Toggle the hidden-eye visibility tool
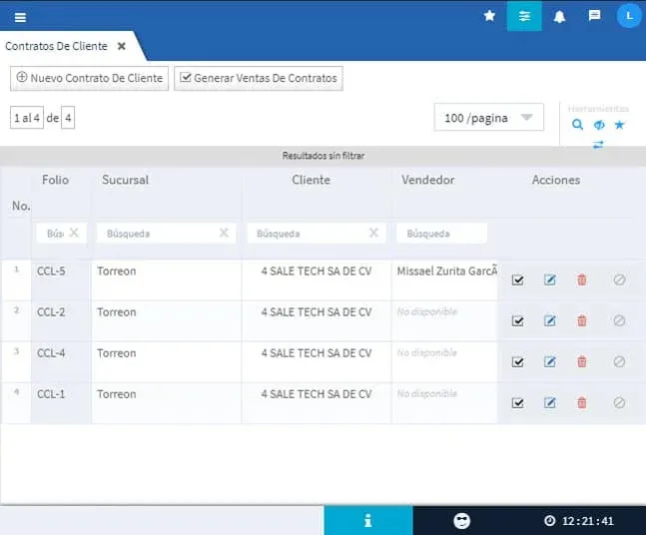Screen dimensions: 646x535 pos(599,125)
